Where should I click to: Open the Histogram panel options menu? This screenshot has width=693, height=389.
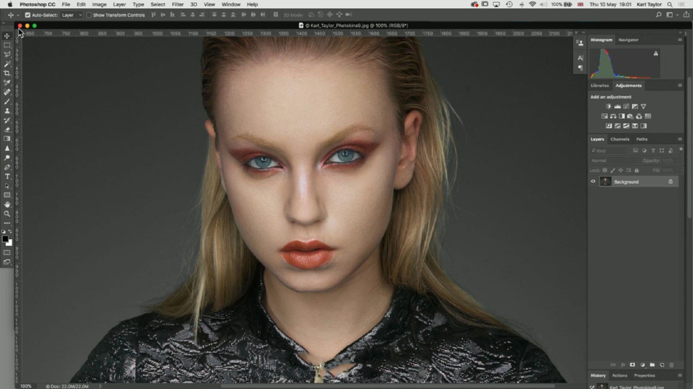680,40
